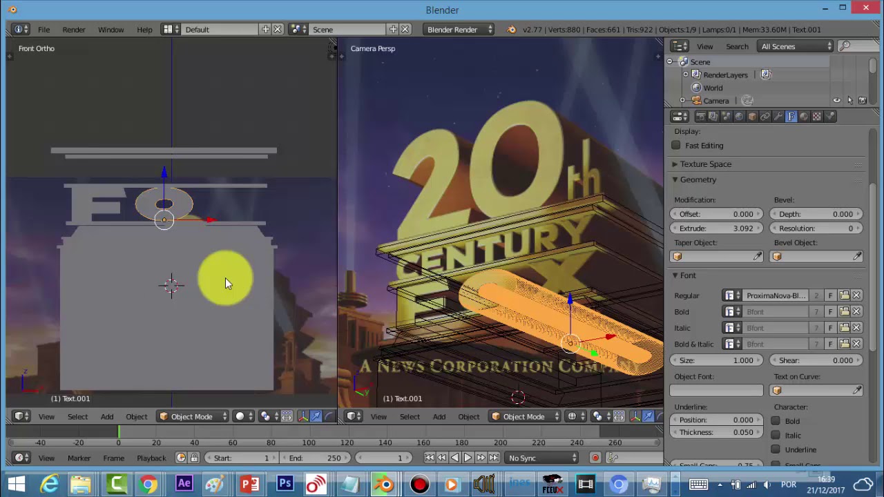884x497 pixels.
Task: Open the timeline Playback menu
Action: [x=151, y=458]
